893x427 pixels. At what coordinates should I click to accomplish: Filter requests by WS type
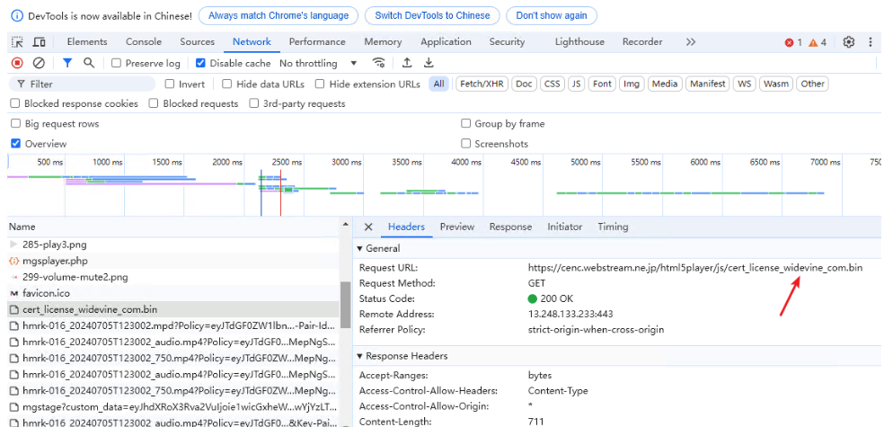tap(744, 84)
